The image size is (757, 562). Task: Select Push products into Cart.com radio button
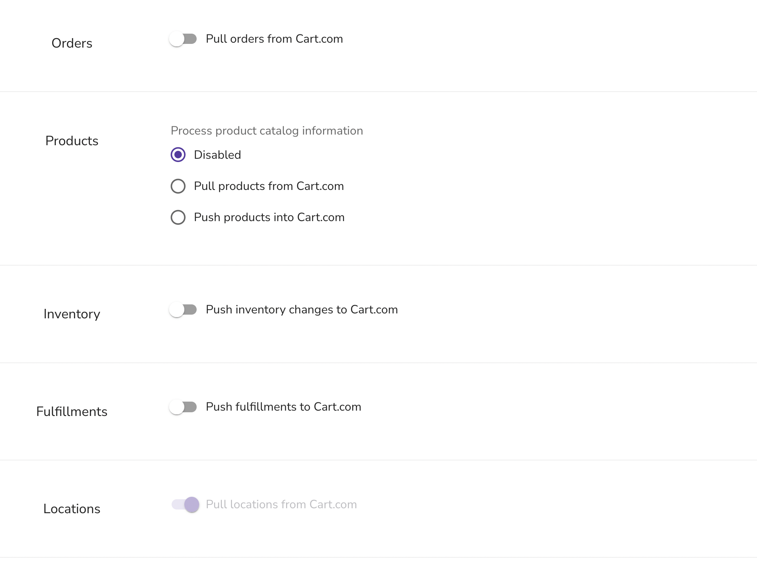pyautogui.click(x=178, y=217)
